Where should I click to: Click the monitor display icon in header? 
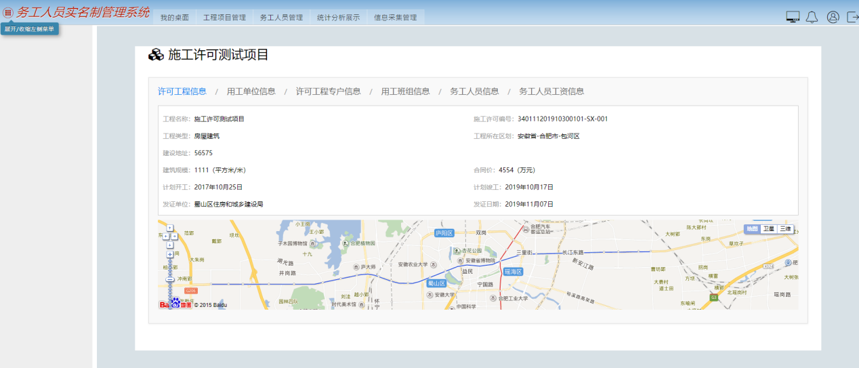coord(793,17)
